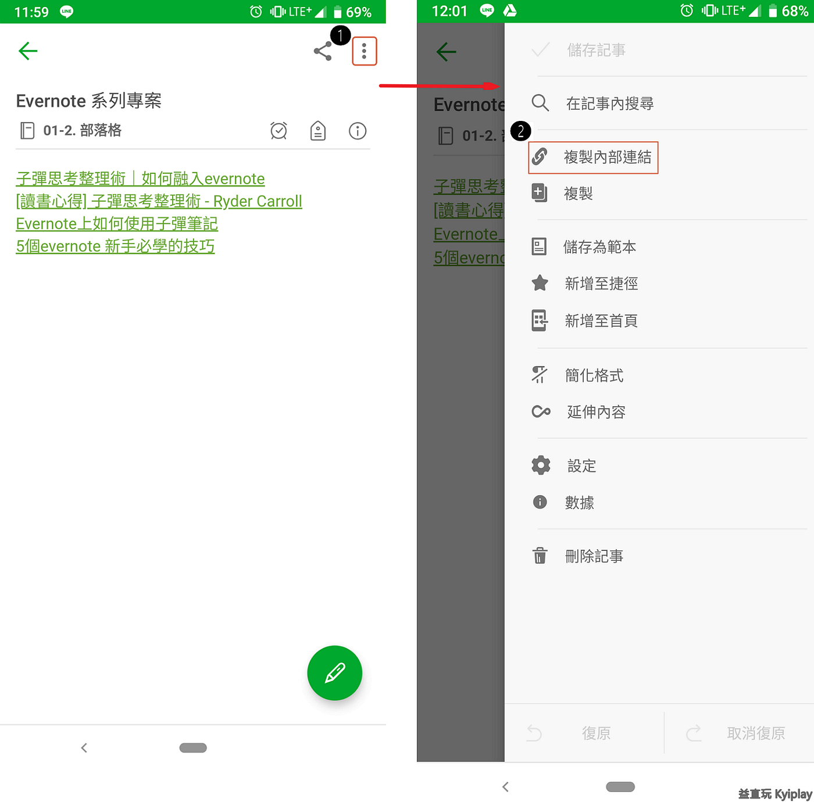Follow the link Evernote上如何使用子彈筆記
Viewport: 814px width, 802px height.
(x=117, y=224)
